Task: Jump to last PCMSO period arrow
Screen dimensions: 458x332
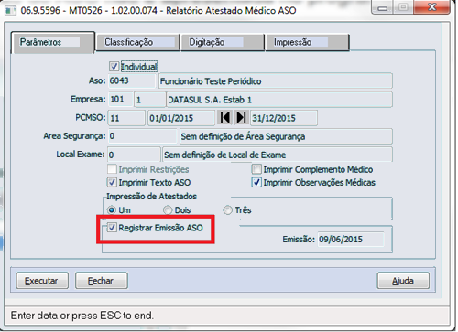Action: [x=241, y=118]
